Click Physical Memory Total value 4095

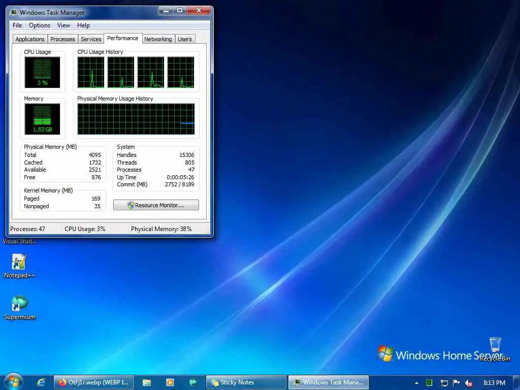pos(95,155)
